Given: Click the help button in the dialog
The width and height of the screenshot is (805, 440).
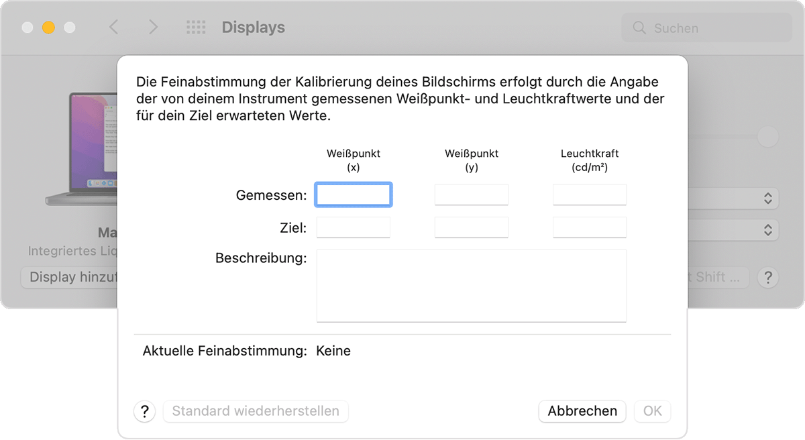Looking at the screenshot, I should point(144,411).
